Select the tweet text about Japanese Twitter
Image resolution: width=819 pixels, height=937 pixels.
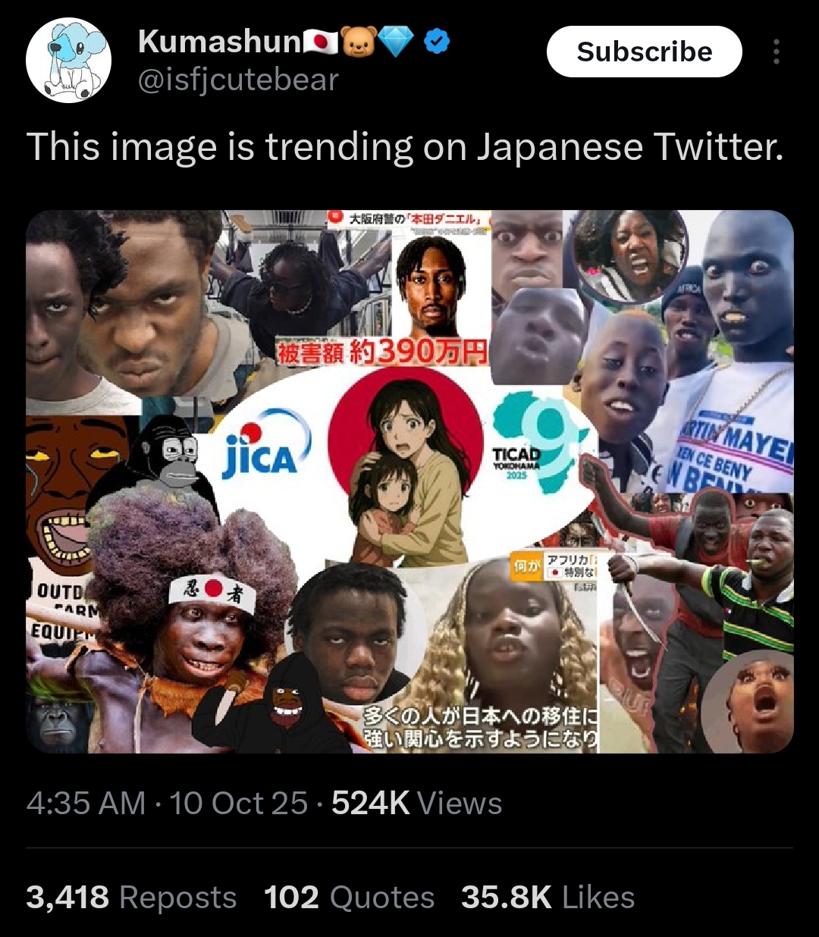click(x=404, y=148)
